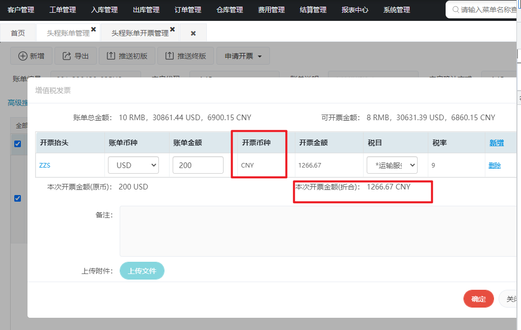The image size is (521, 330).
Task: Click into the 备注 text area
Action: [319, 231]
